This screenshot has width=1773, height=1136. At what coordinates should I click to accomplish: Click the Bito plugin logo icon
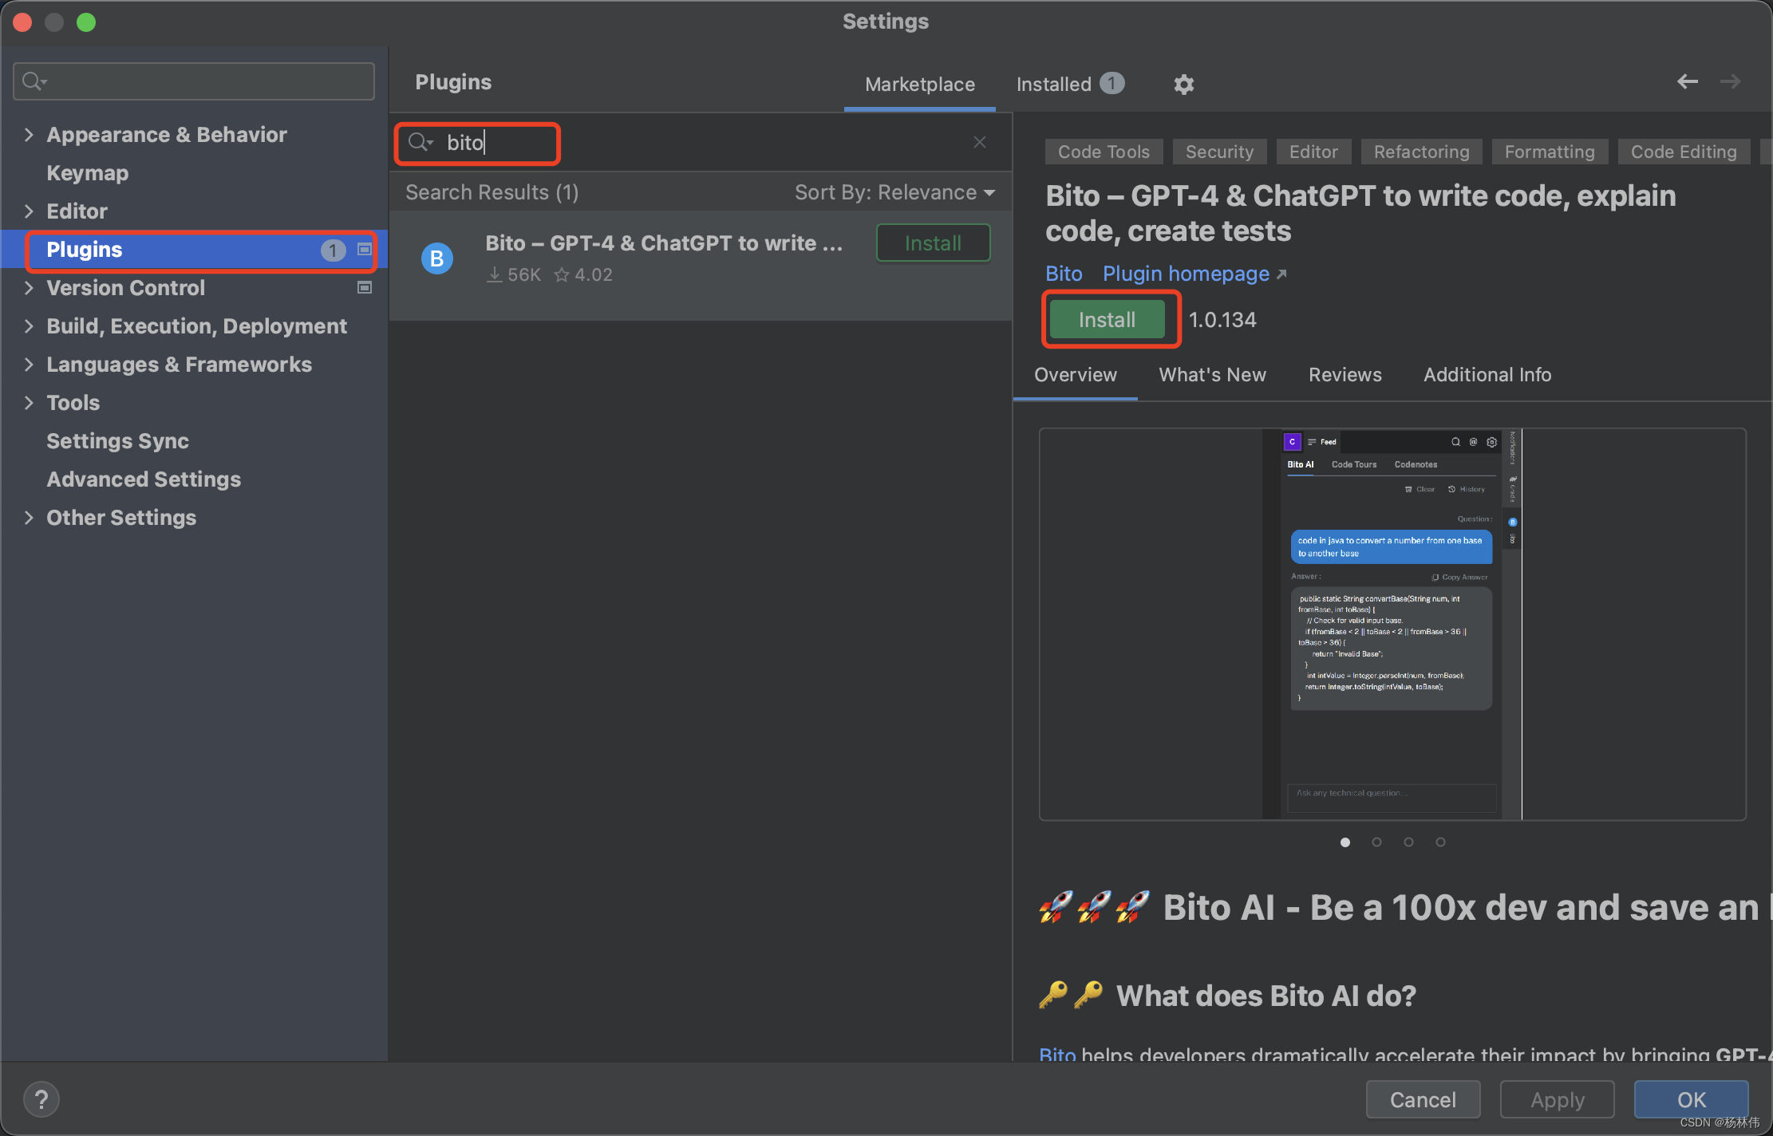coord(437,258)
